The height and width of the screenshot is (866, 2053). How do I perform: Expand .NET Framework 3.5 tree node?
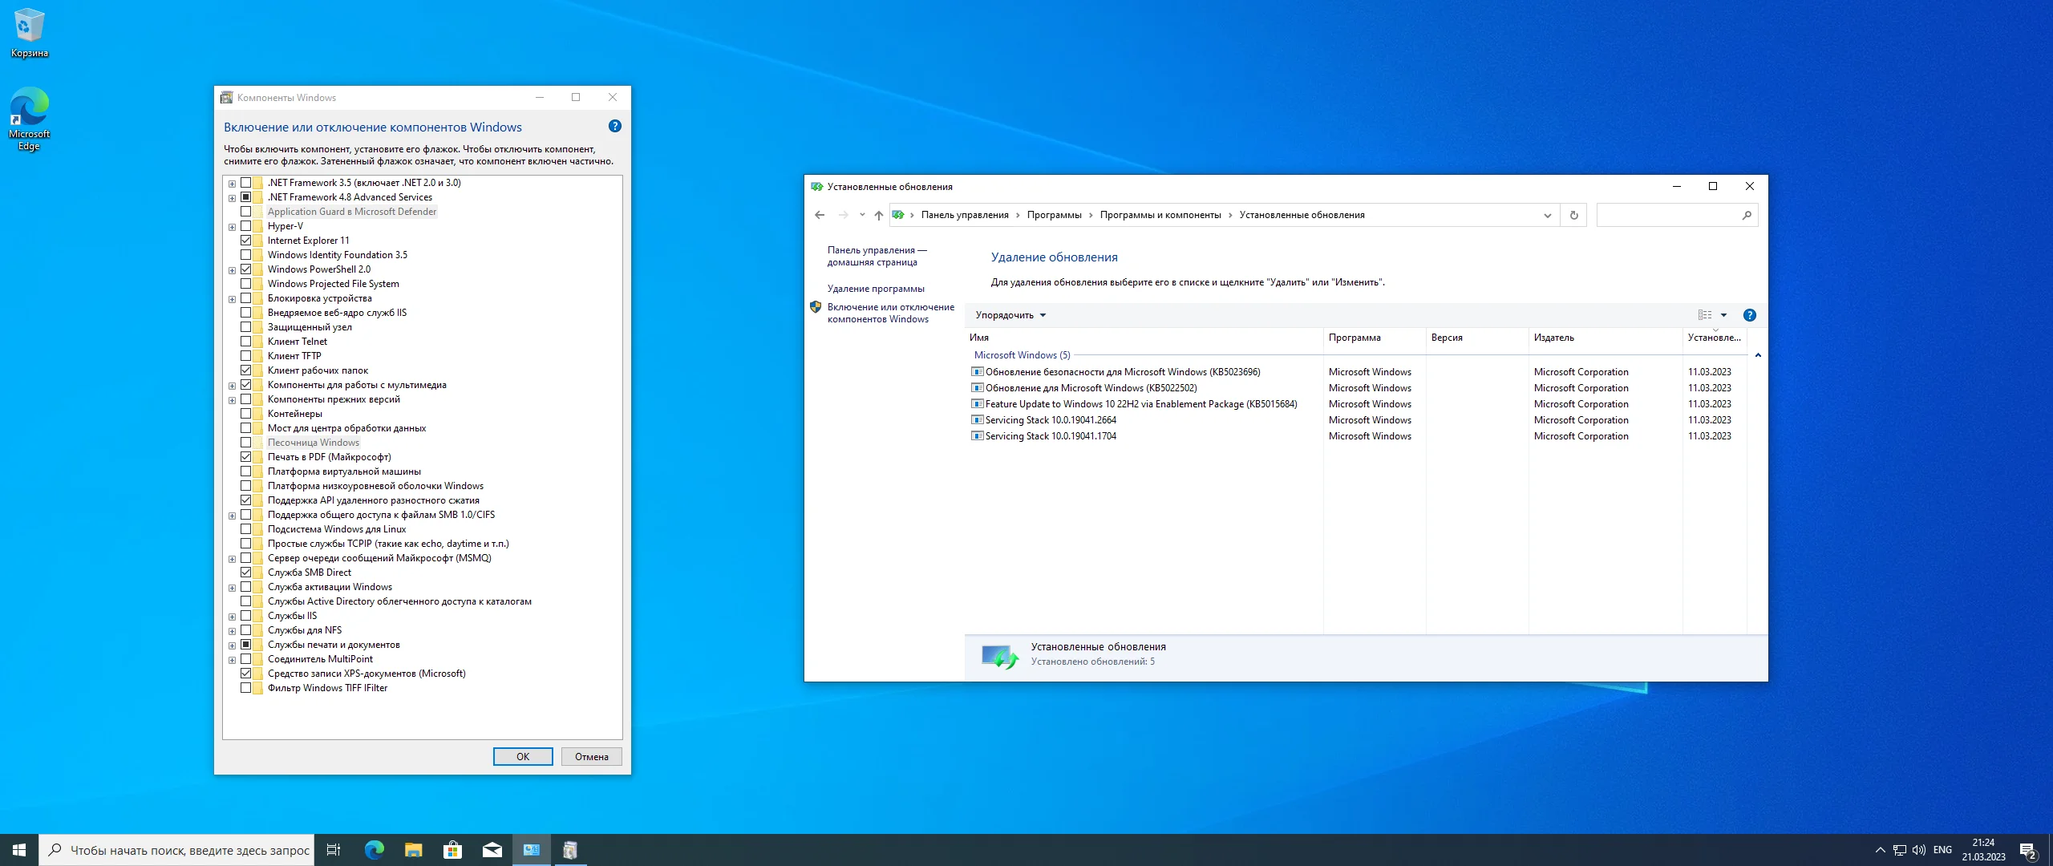(232, 184)
